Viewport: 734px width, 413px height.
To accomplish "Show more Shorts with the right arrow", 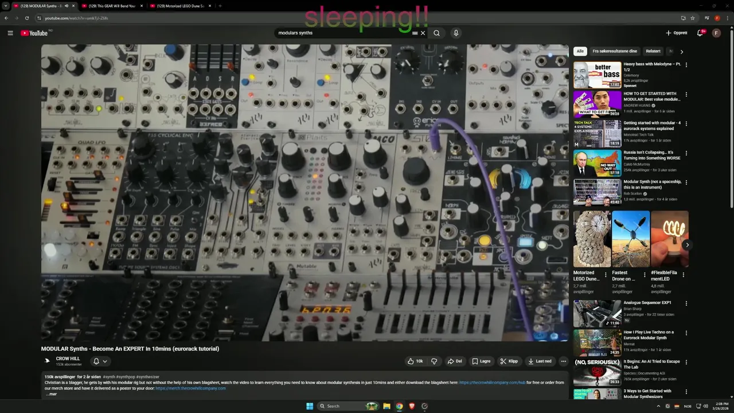I will point(687,245).
